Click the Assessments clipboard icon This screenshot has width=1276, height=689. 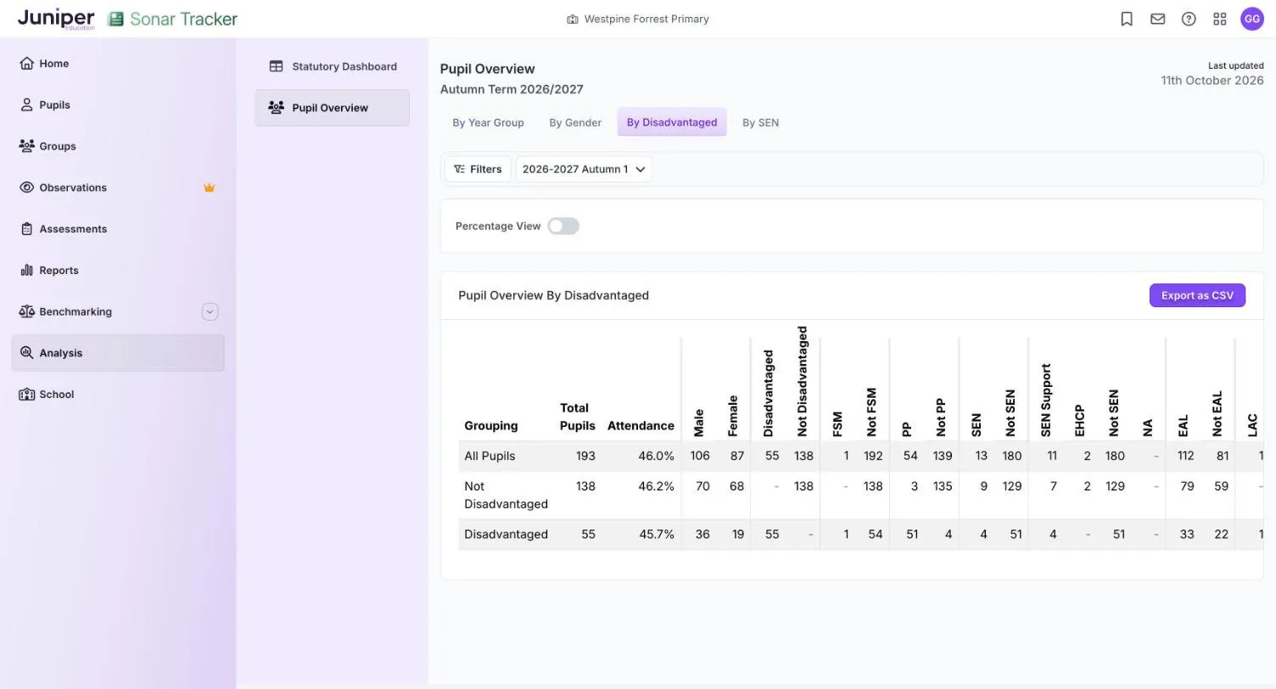click(x=26, y=229)
